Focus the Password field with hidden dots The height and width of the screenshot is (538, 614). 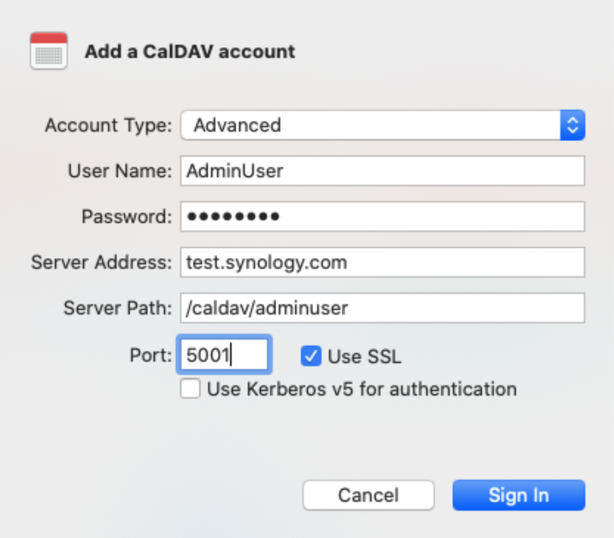382,216
